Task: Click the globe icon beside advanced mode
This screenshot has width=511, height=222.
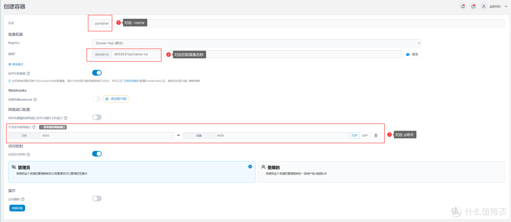Action: point(10,64)
